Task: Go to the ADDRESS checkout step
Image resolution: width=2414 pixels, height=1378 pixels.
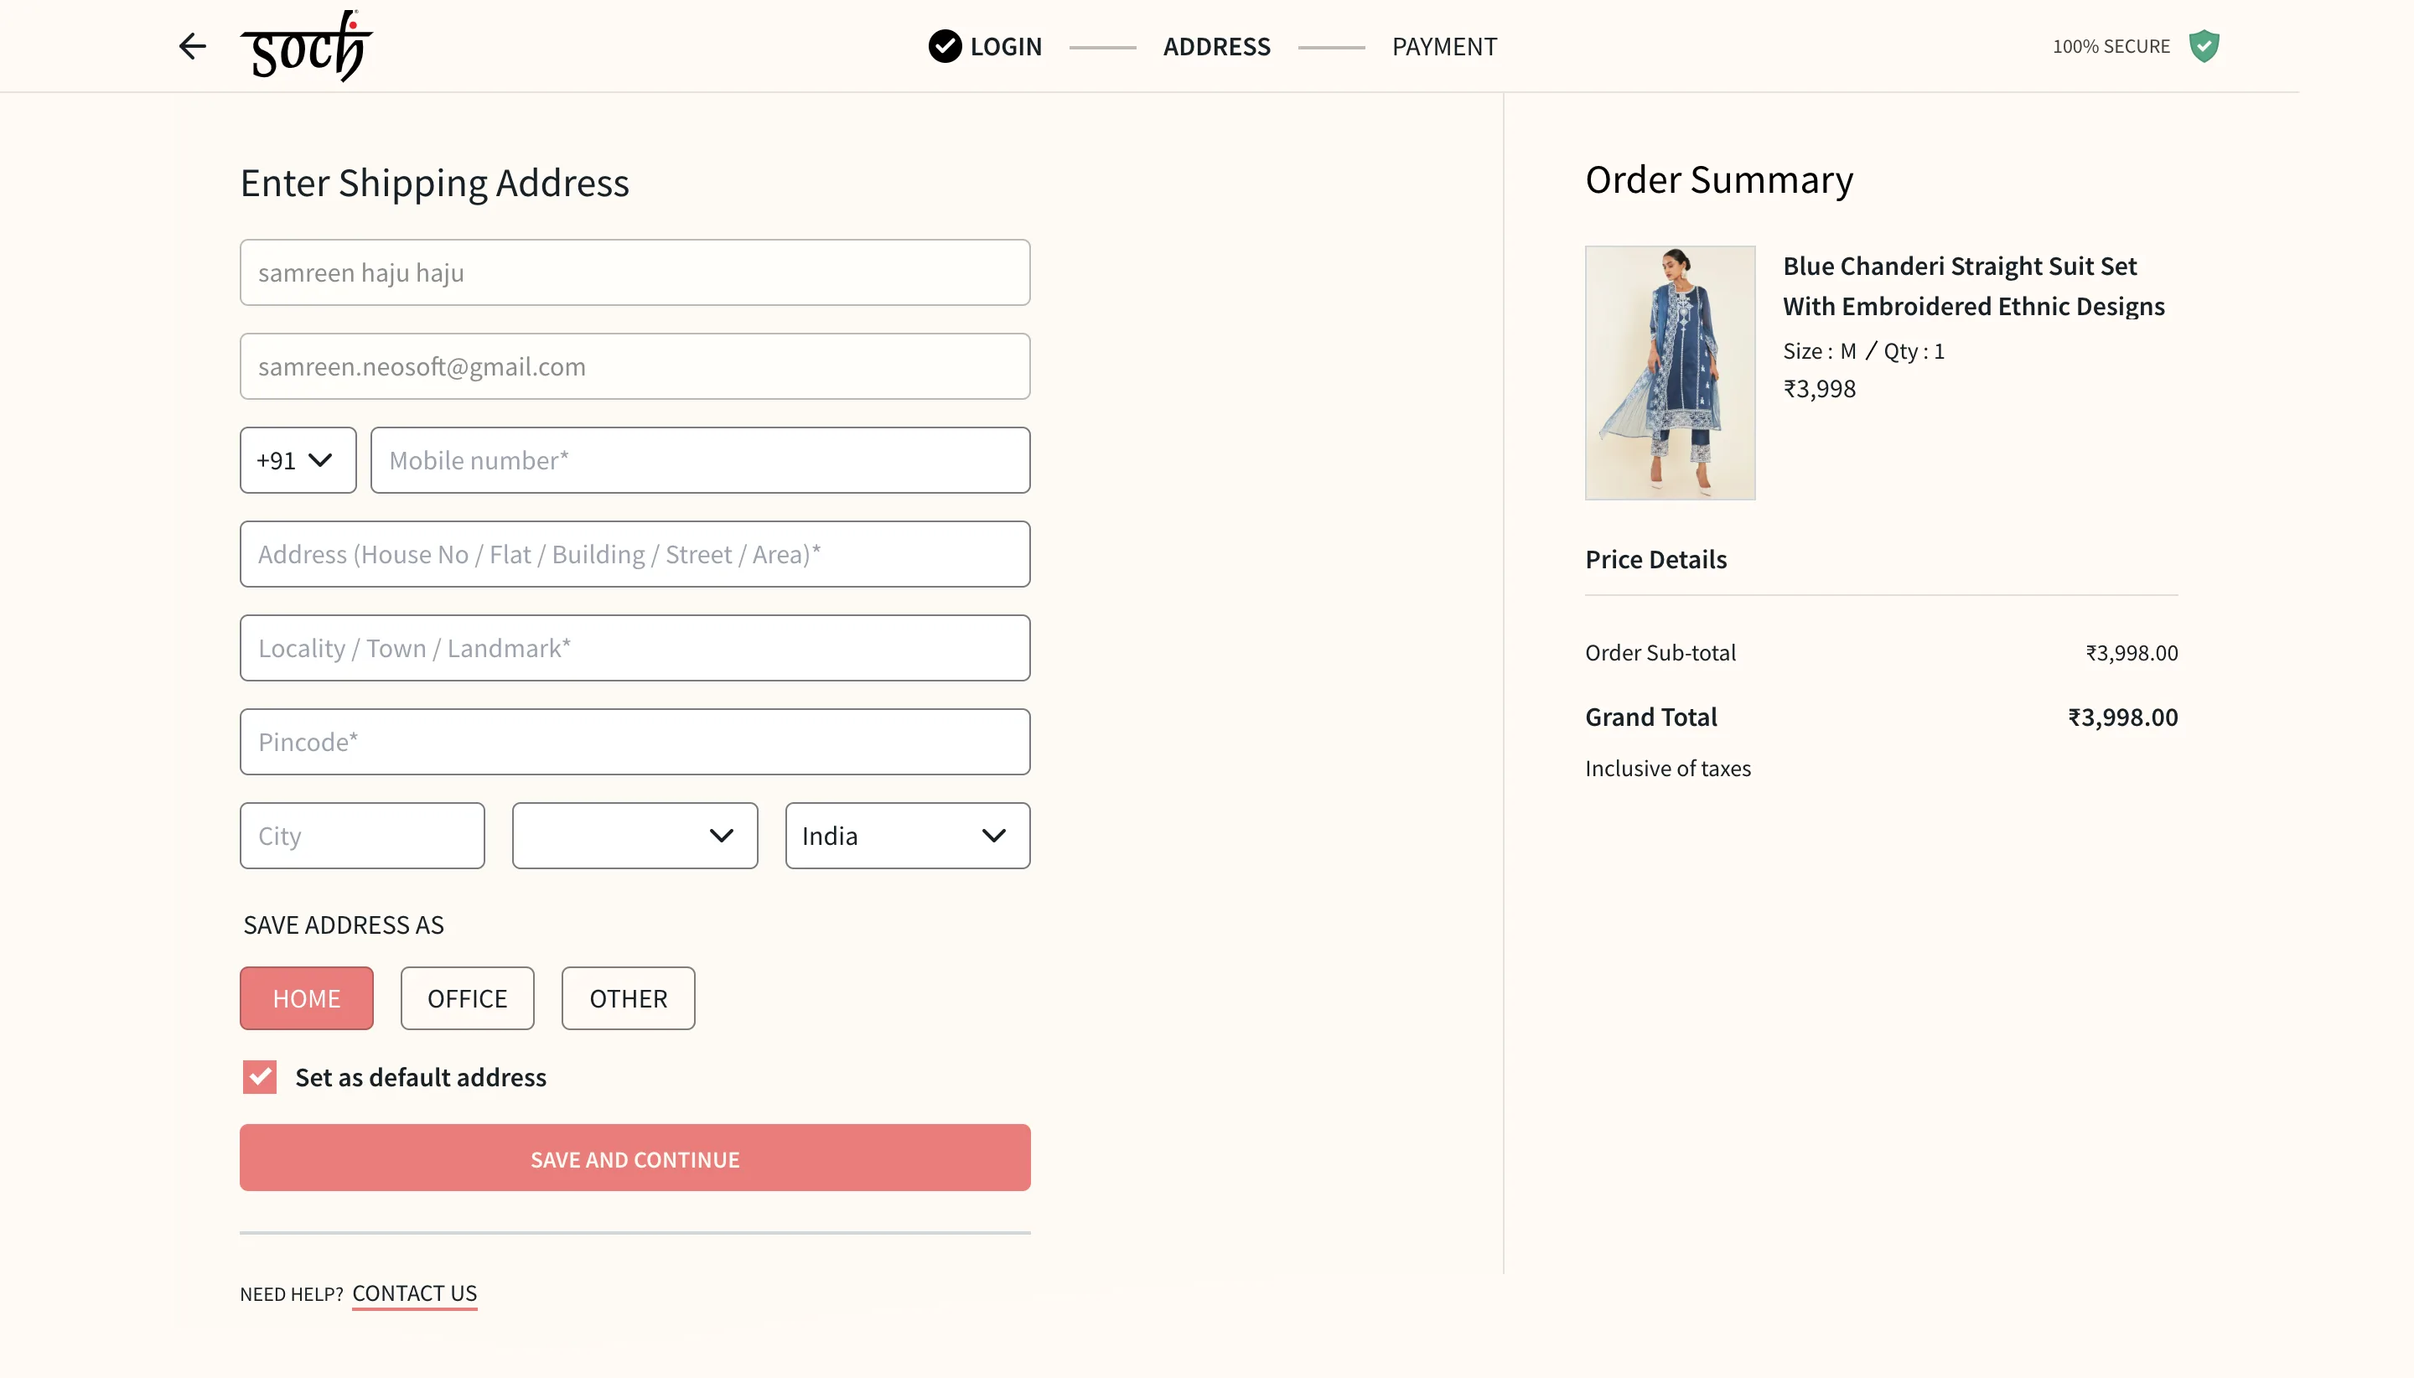Action: 1216,46
